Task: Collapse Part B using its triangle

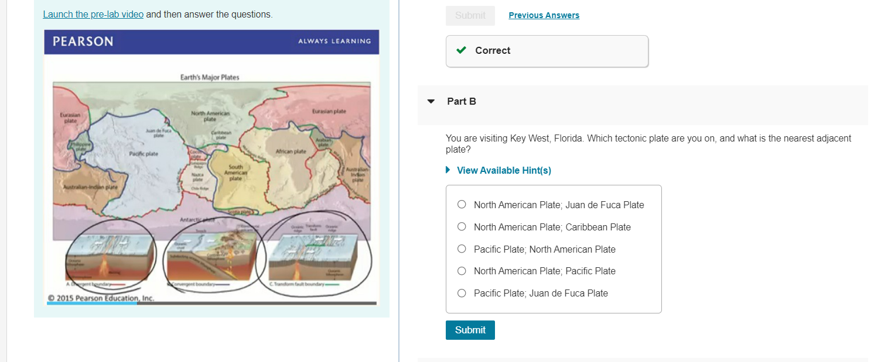Action: 432,102
